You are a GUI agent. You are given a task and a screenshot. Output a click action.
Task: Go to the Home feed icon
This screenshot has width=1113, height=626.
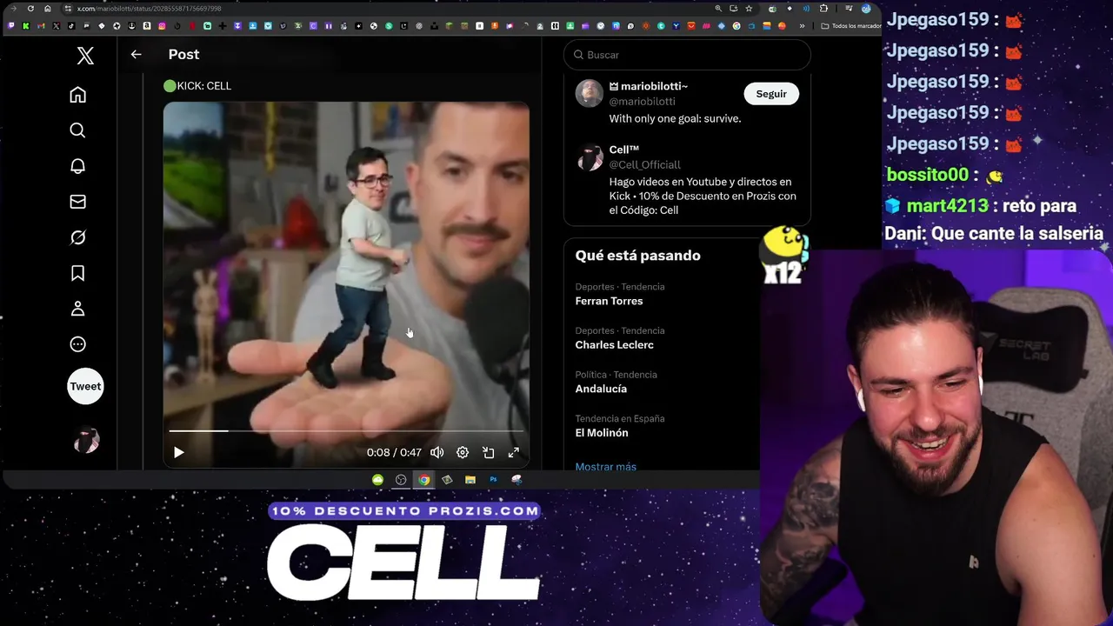pos(77,95)
